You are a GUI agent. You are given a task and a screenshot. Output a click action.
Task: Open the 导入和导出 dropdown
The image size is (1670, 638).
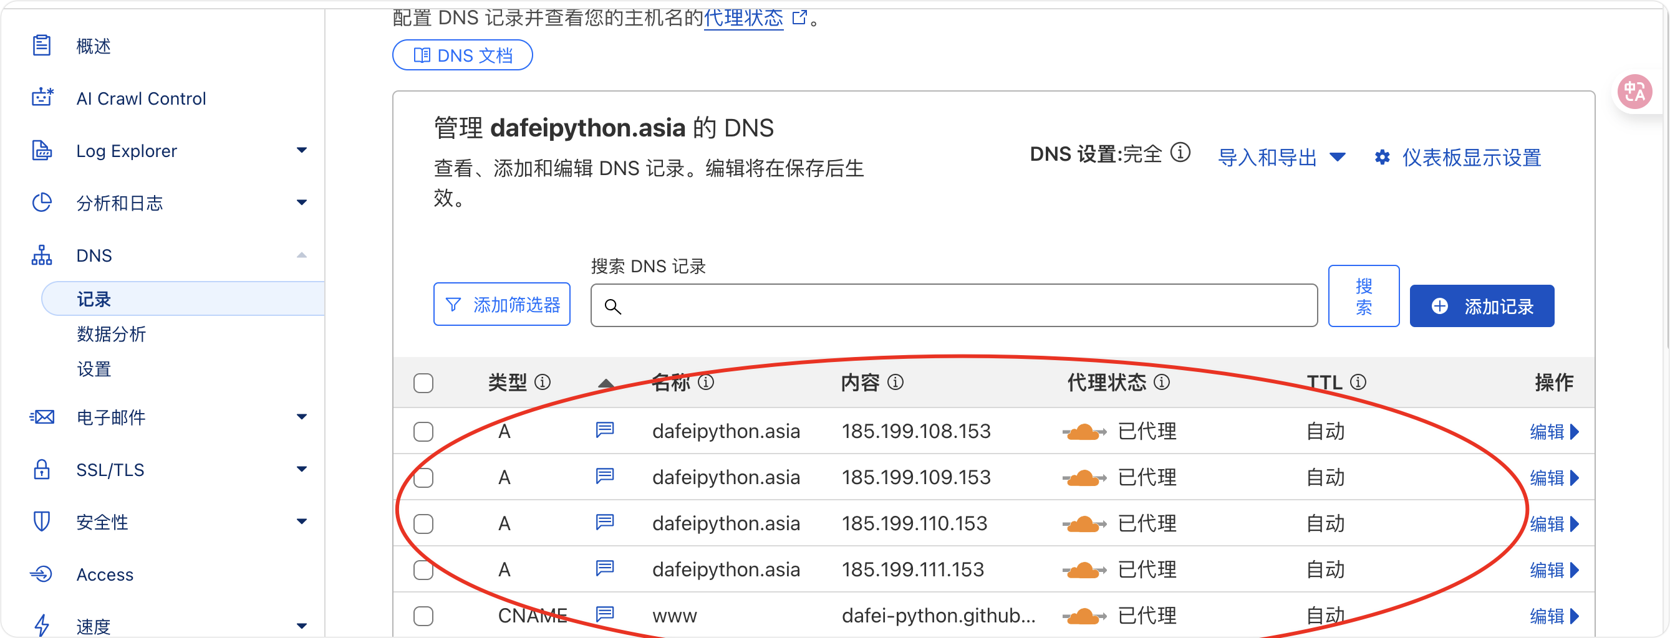[x=1281, y=157]
